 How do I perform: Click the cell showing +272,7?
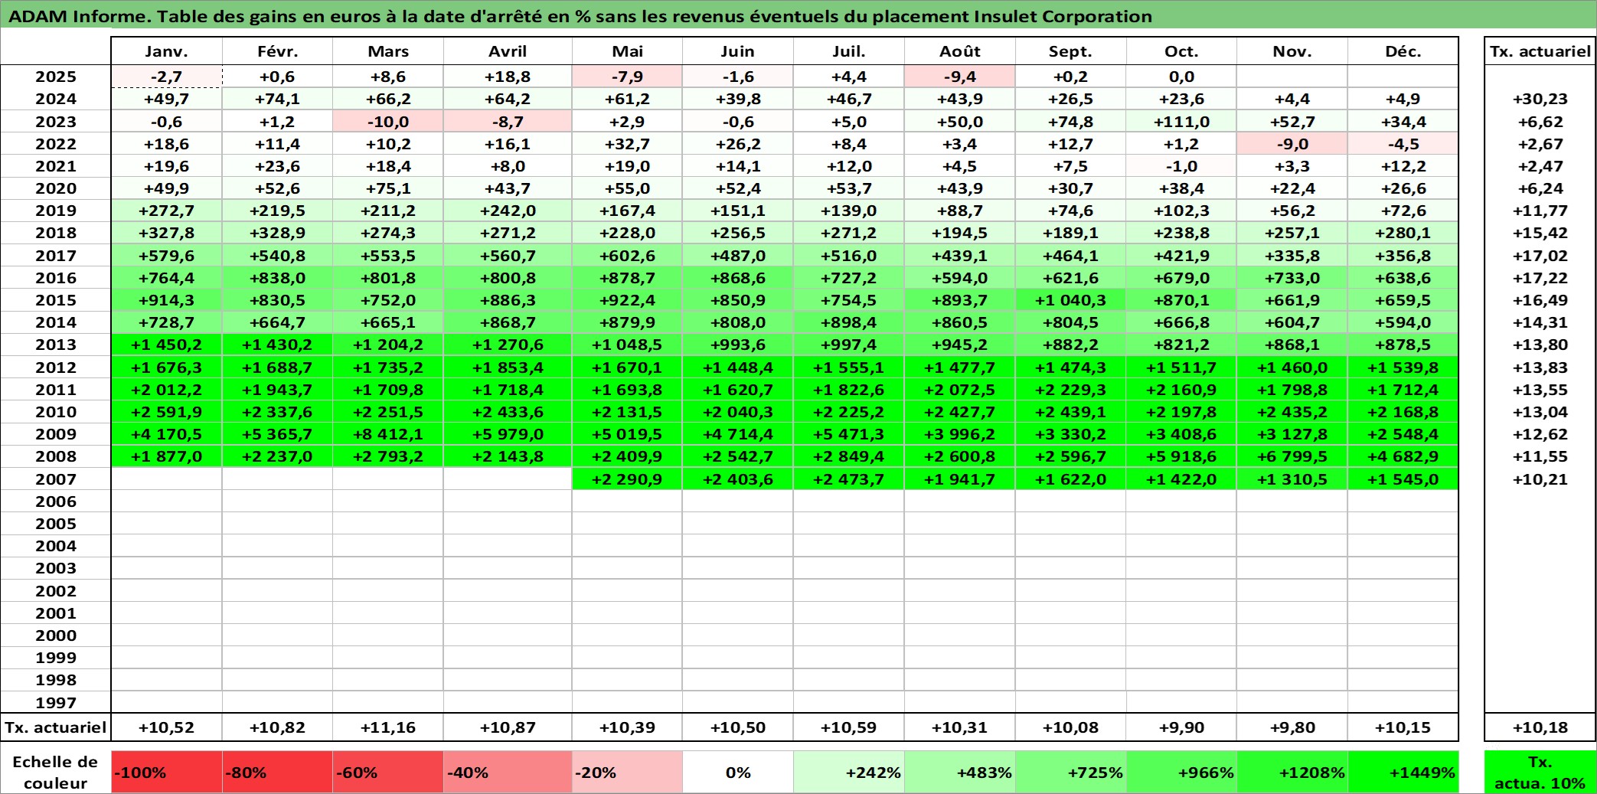click(x=166, y=211)
